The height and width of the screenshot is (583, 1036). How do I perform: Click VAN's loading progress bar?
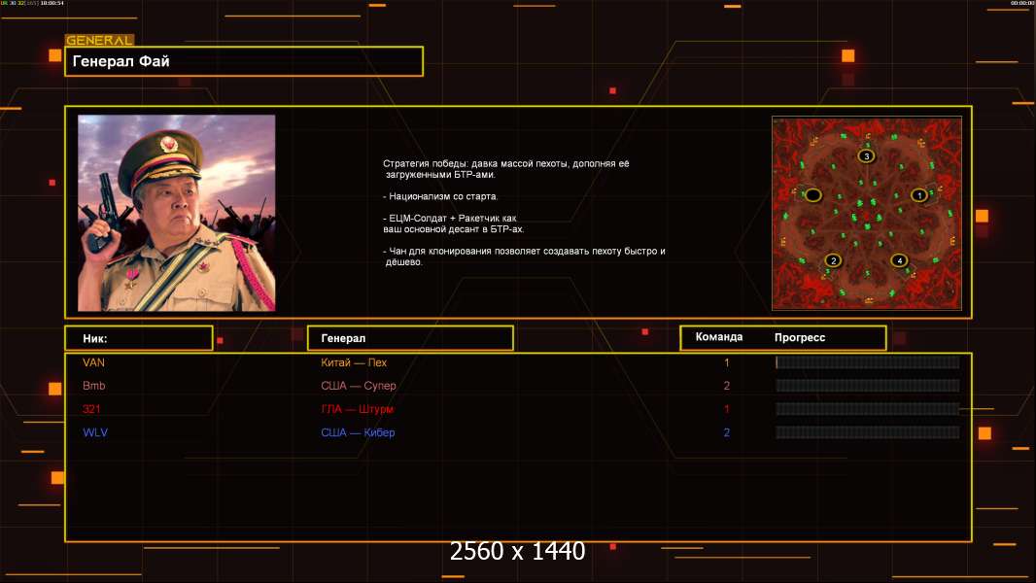coord(868,361)
